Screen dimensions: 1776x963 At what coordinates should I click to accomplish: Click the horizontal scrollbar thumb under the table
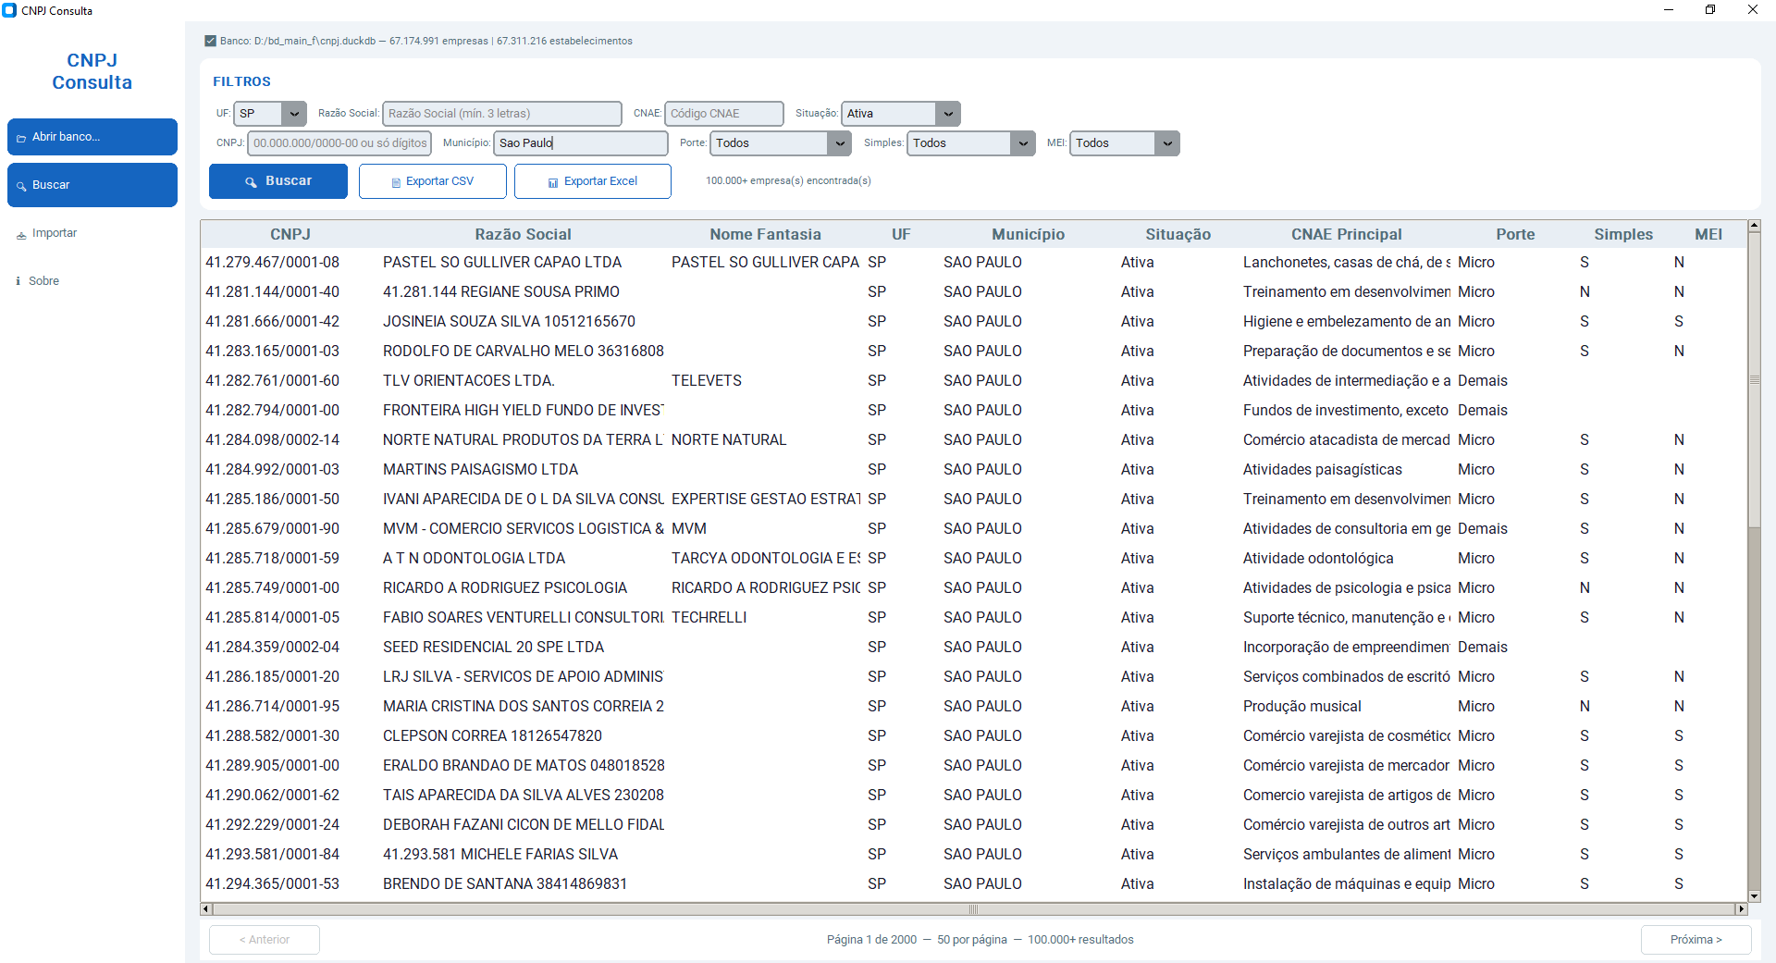tap(973, 909)
